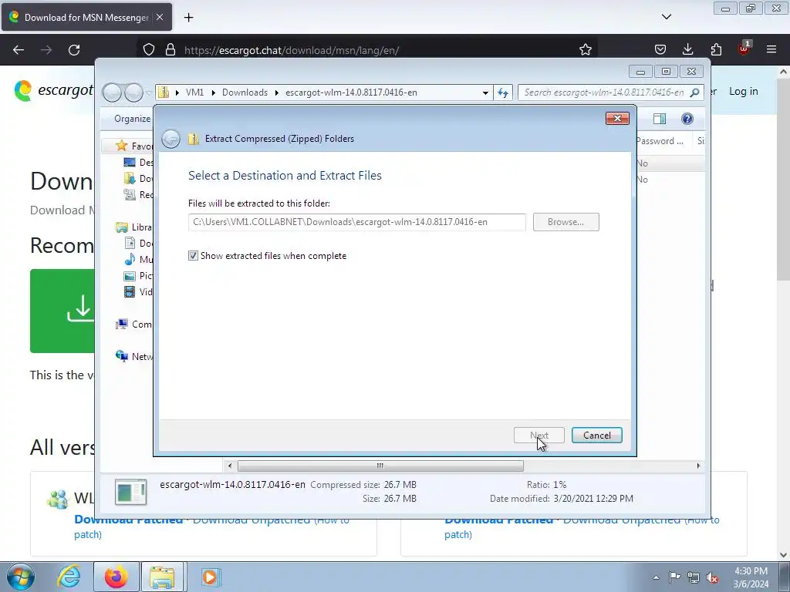This screenshot has height=592, width=790.
Task: Toggle Show extracted files when complete
Action: tap(193, 256)
